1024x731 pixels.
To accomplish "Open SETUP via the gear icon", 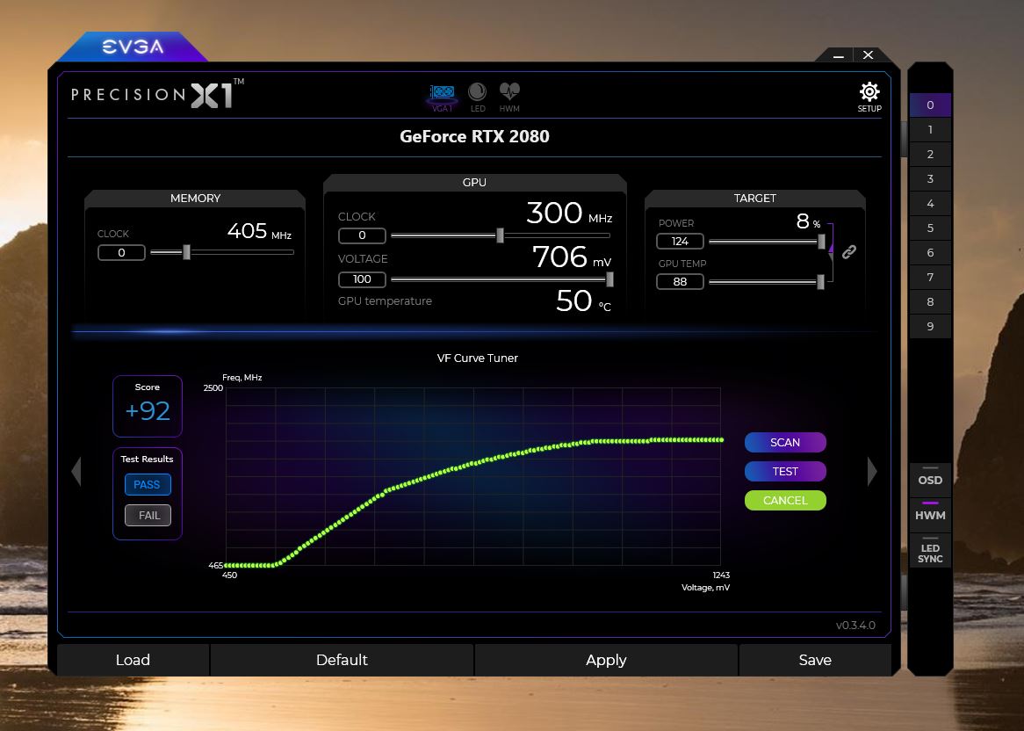I will point(869,97).
